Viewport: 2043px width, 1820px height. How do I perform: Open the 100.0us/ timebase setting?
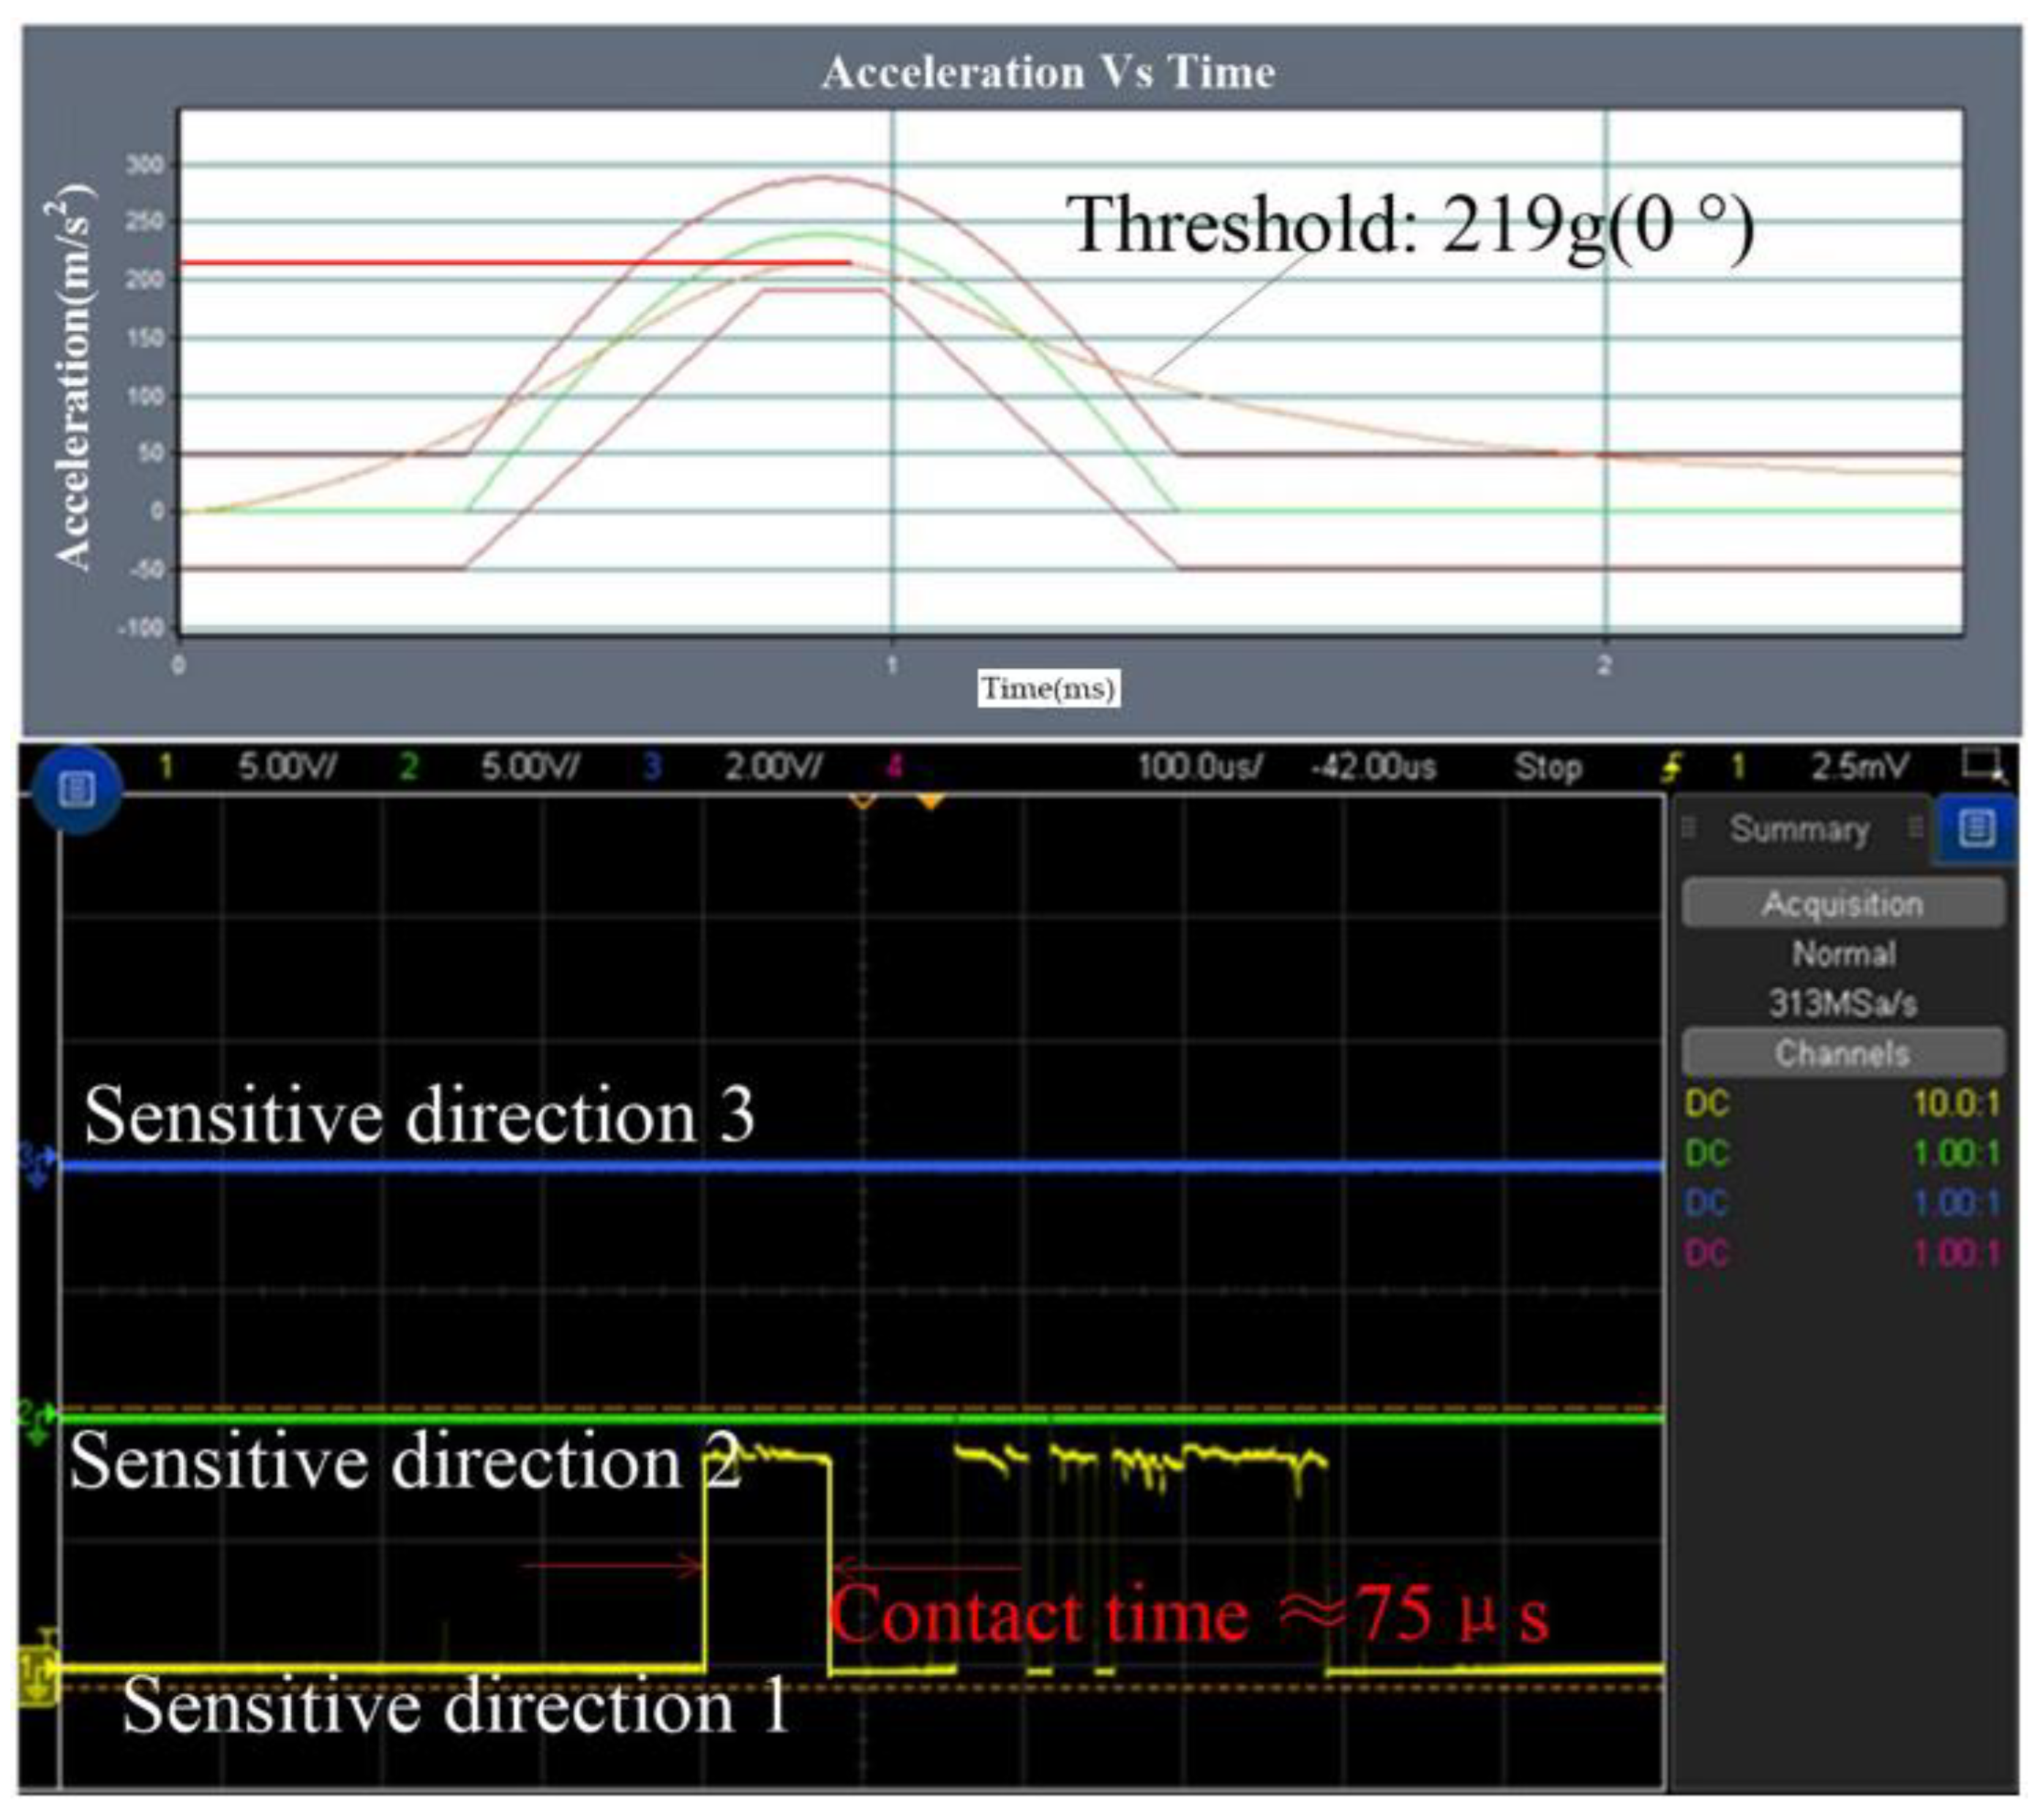point(1199,767)
